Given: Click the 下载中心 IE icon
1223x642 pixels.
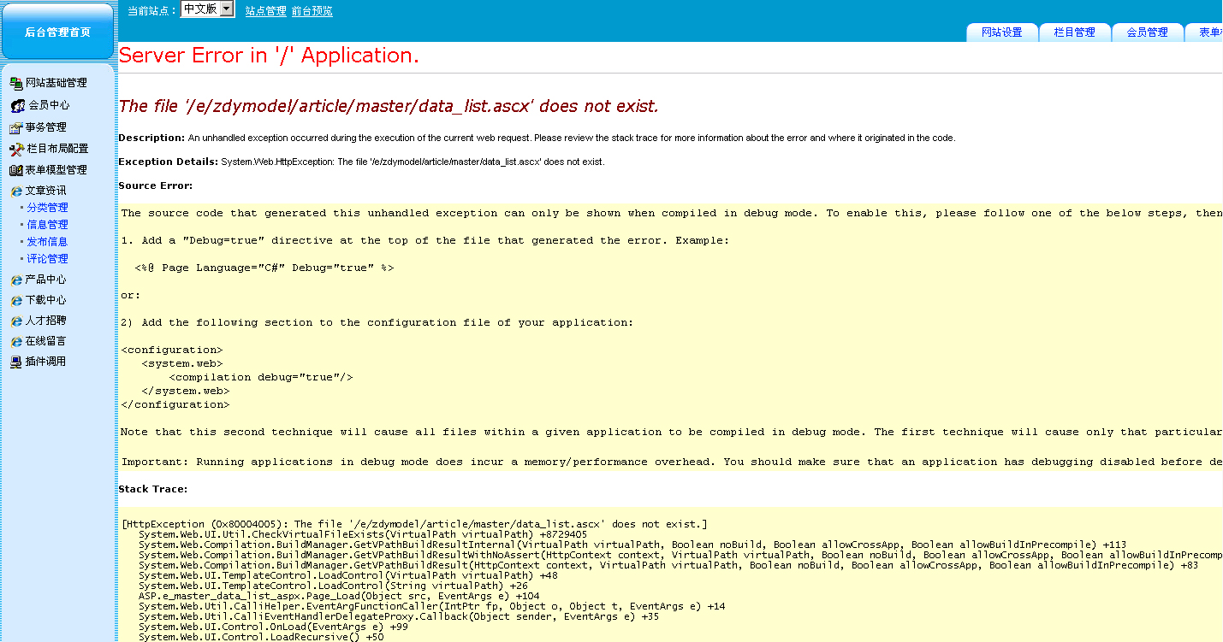Looking at the screenshot, I should (16, 300).
